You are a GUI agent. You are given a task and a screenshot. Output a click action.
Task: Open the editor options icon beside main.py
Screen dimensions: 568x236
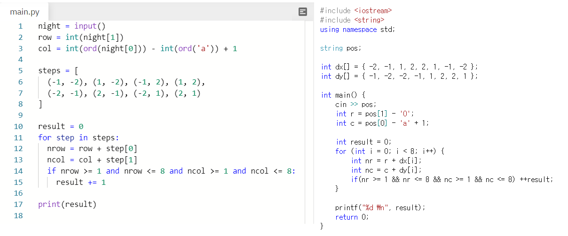pos(303,12)
